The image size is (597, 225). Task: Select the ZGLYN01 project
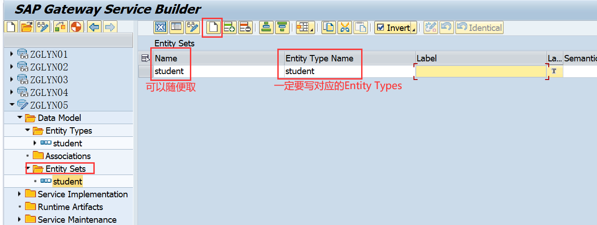[x=49, y=55]
